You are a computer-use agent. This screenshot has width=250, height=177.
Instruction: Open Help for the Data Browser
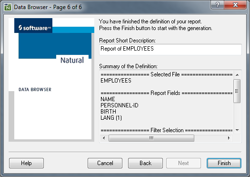pos(26,163)
